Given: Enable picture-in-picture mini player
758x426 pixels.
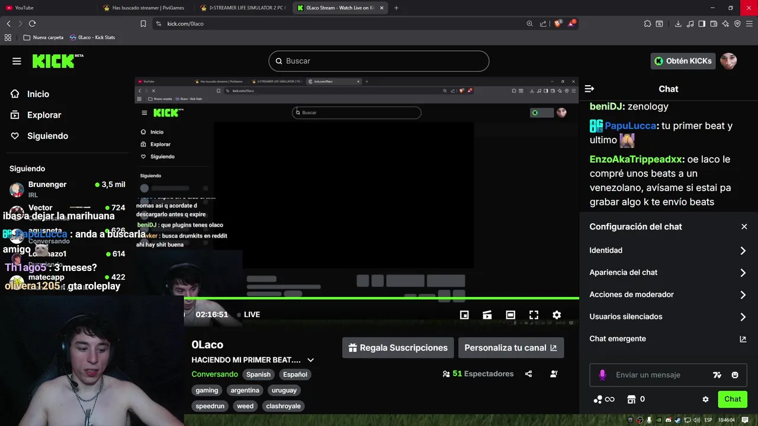Looking at the screenshot, I should pos(464,315).
